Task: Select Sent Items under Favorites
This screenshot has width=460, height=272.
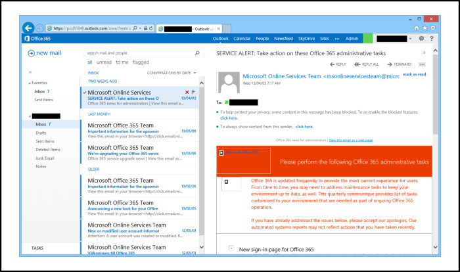Action: (x=44, y=100)
